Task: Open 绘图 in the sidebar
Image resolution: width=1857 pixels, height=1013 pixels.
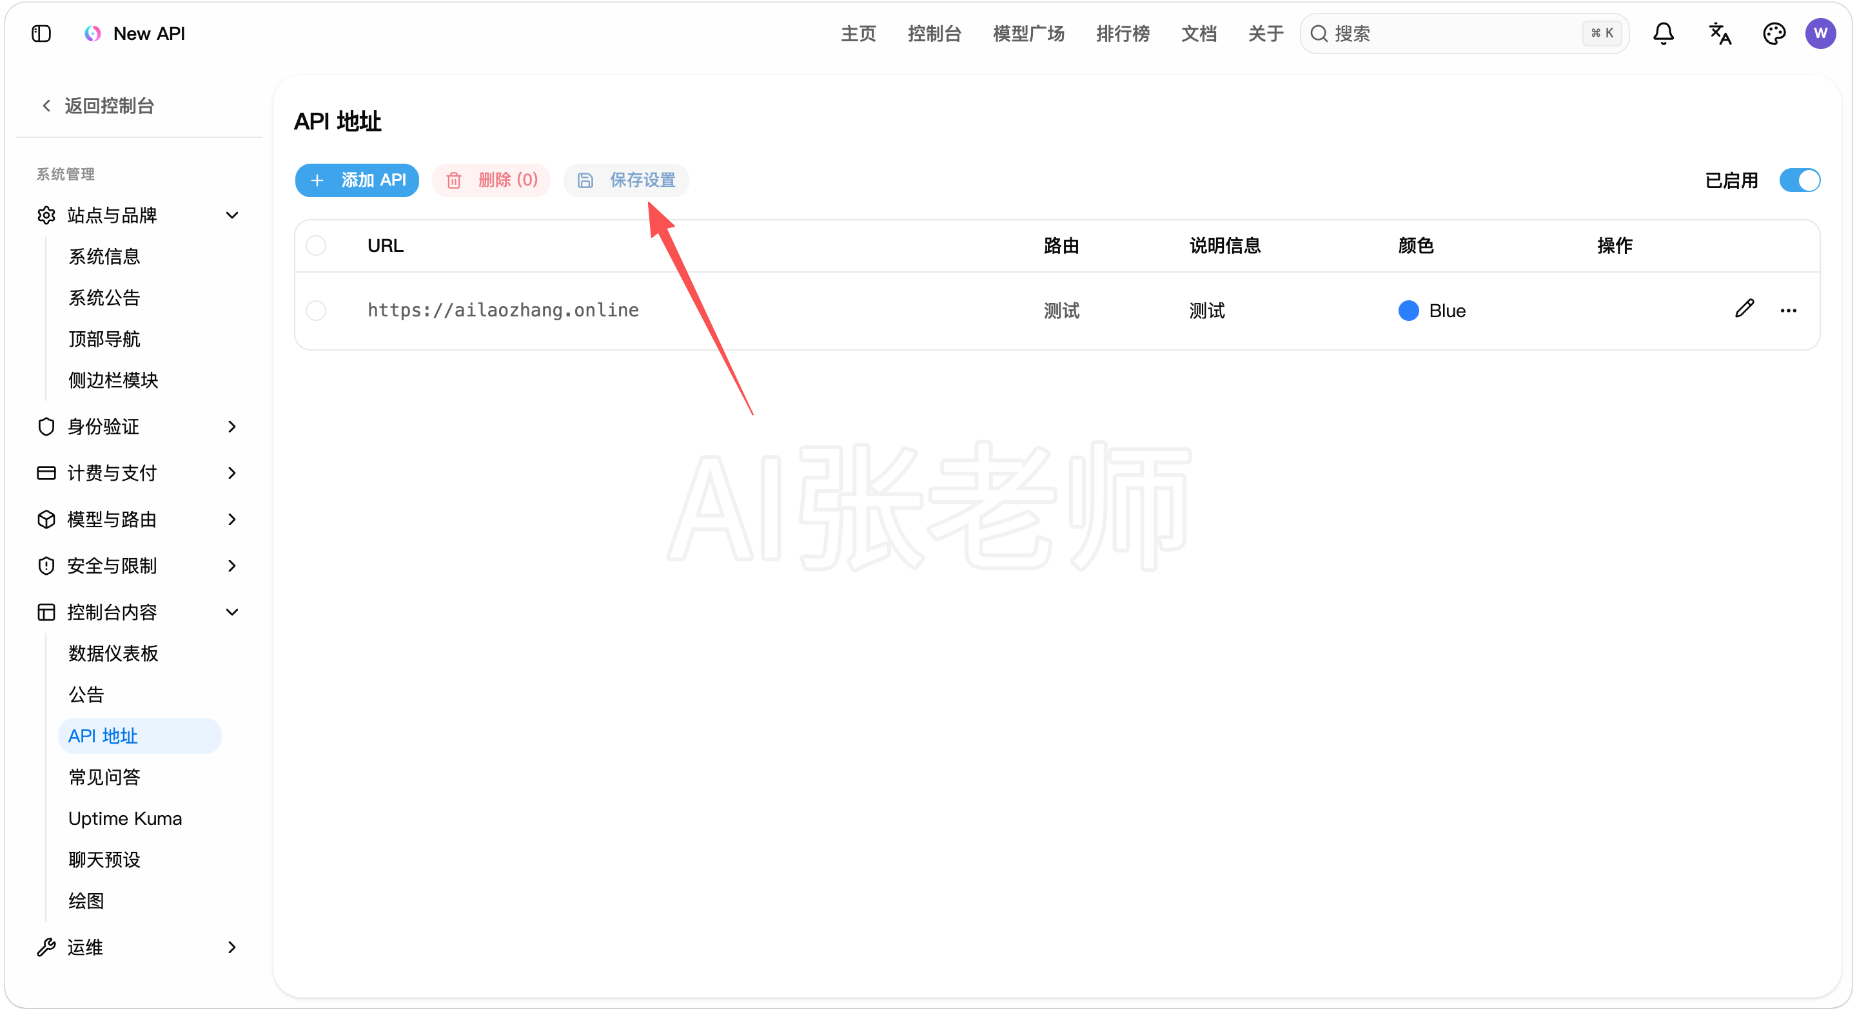Action: point(86,902)
